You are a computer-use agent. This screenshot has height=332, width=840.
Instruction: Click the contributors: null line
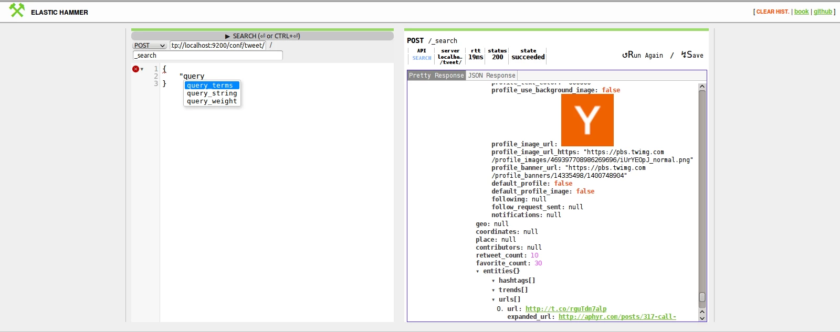click(509, 248)
